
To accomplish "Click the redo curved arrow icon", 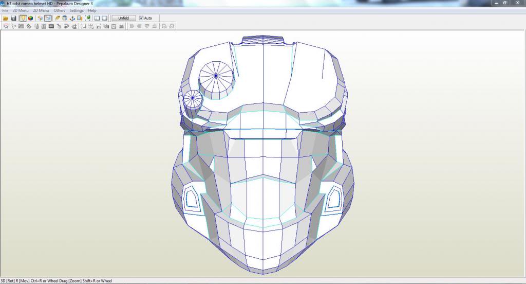I will [74, 26].
